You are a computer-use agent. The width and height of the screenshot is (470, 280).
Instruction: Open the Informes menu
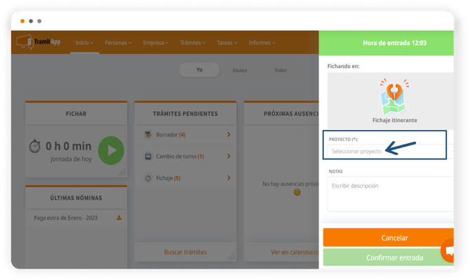point(262,43)
